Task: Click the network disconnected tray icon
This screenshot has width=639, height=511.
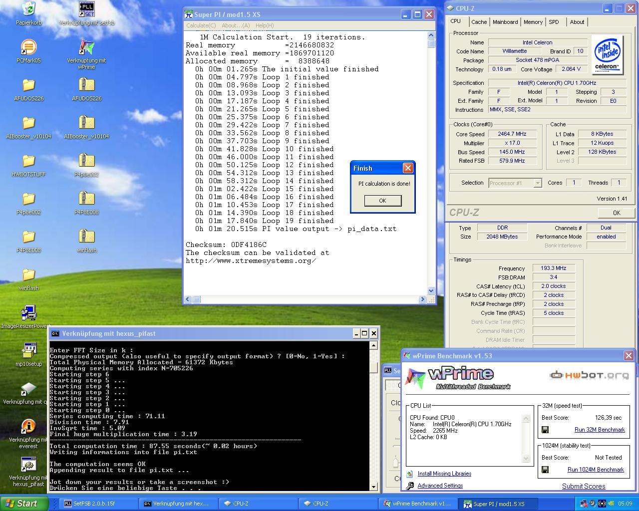Action: 584,504
